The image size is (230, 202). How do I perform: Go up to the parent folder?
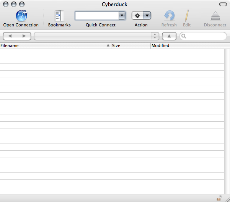169,36
